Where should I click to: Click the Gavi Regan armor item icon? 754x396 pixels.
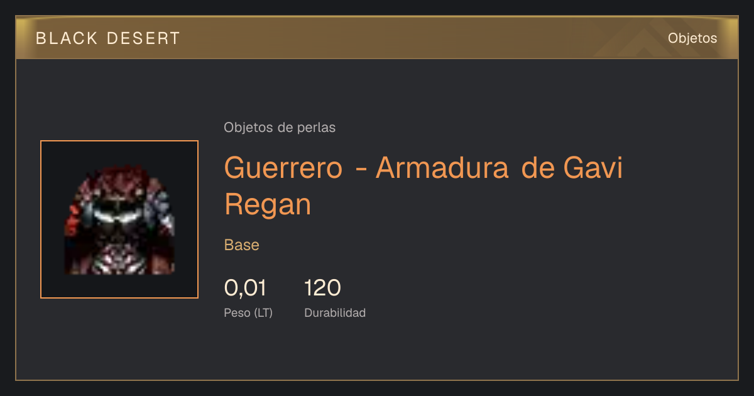pos(119,219)
